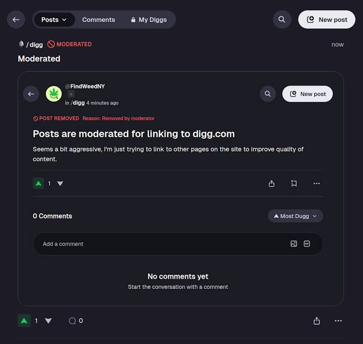
Task: Bookmark the post using the bookmark icon
Action: tap(294, 184)
